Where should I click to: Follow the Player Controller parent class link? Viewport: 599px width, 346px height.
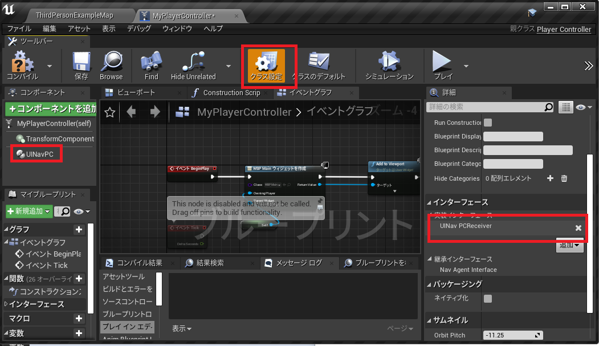tap(564, 30)
